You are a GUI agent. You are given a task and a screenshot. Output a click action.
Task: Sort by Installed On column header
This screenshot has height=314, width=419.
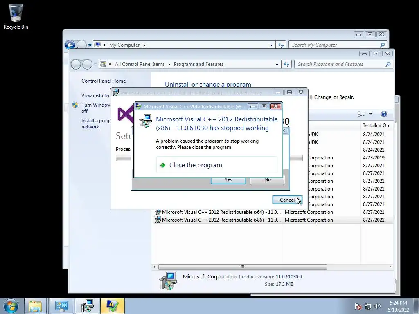[376, 126]
